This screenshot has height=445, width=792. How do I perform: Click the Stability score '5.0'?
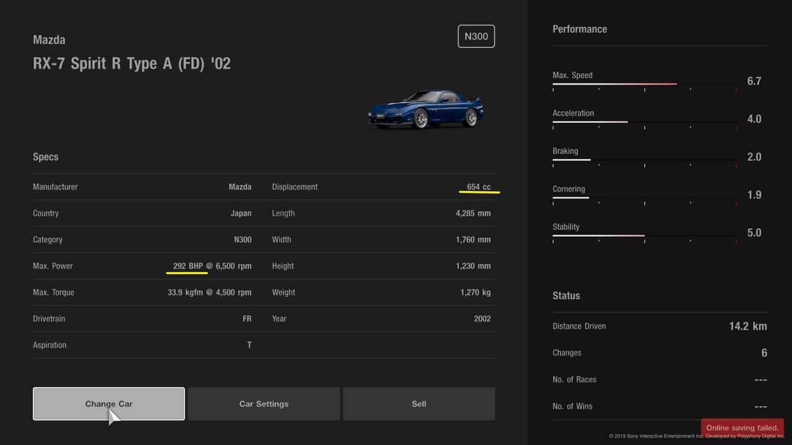coord(754,233)
